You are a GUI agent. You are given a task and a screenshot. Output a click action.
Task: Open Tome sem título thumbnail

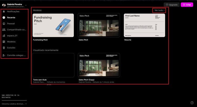53,65
